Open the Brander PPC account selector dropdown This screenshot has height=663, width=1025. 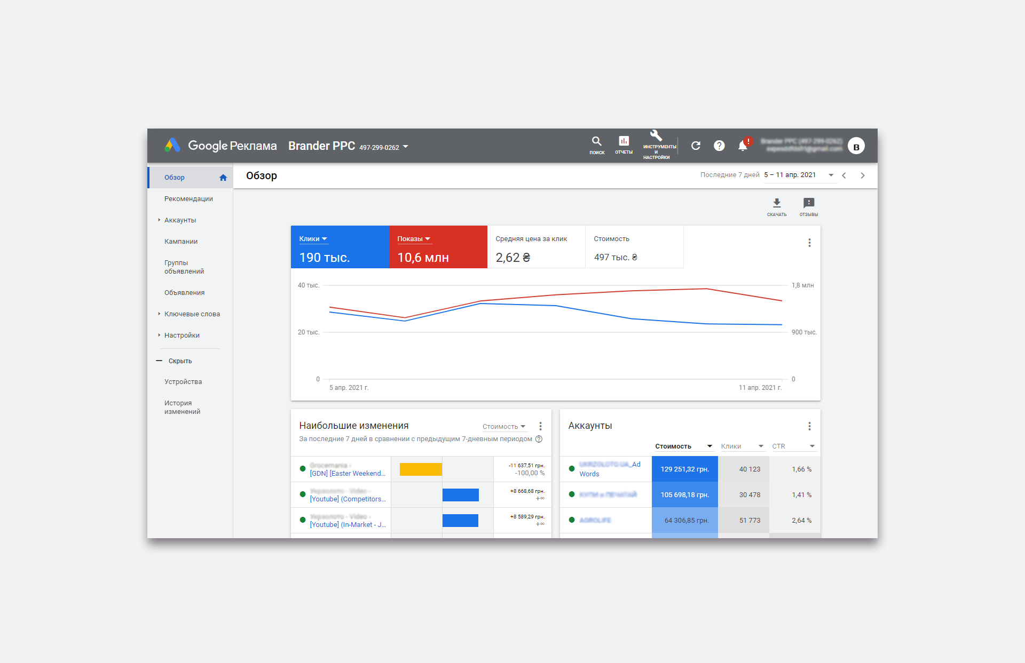point(405,147)
